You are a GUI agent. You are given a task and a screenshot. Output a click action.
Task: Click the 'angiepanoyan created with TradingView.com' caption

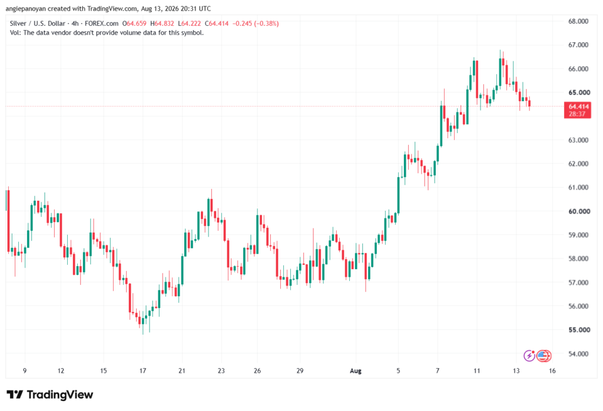[71, 8]
